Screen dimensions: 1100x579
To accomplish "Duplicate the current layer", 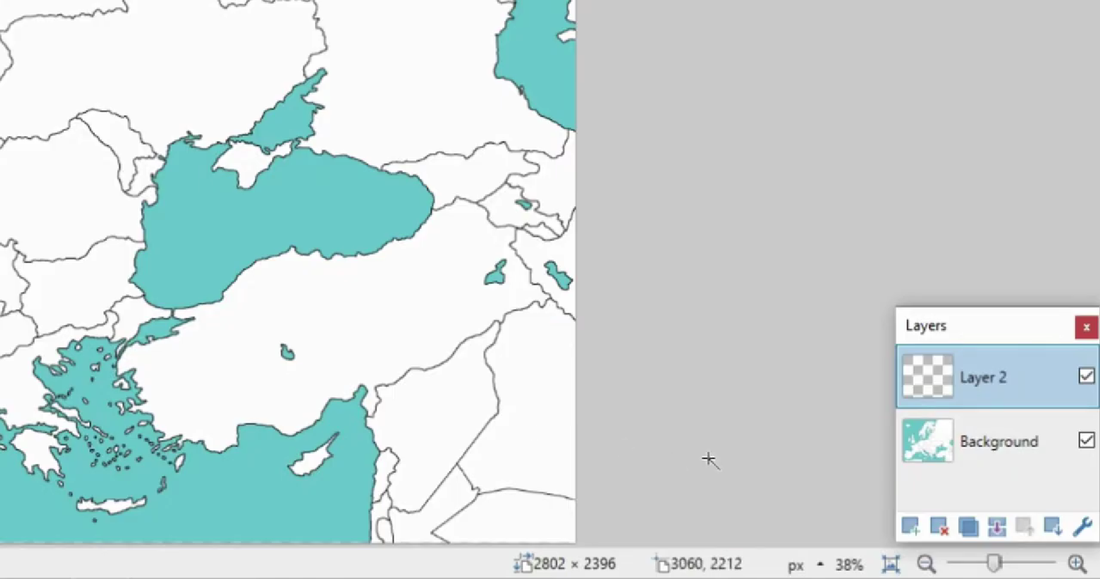I will (x=968, y=526).
